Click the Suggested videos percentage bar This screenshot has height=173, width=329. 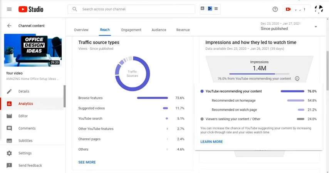(165, 108)
